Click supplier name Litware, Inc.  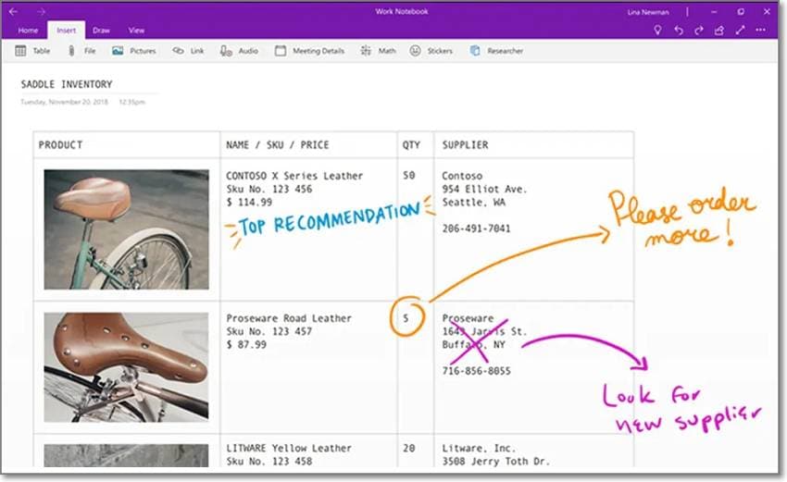point(479,449)
